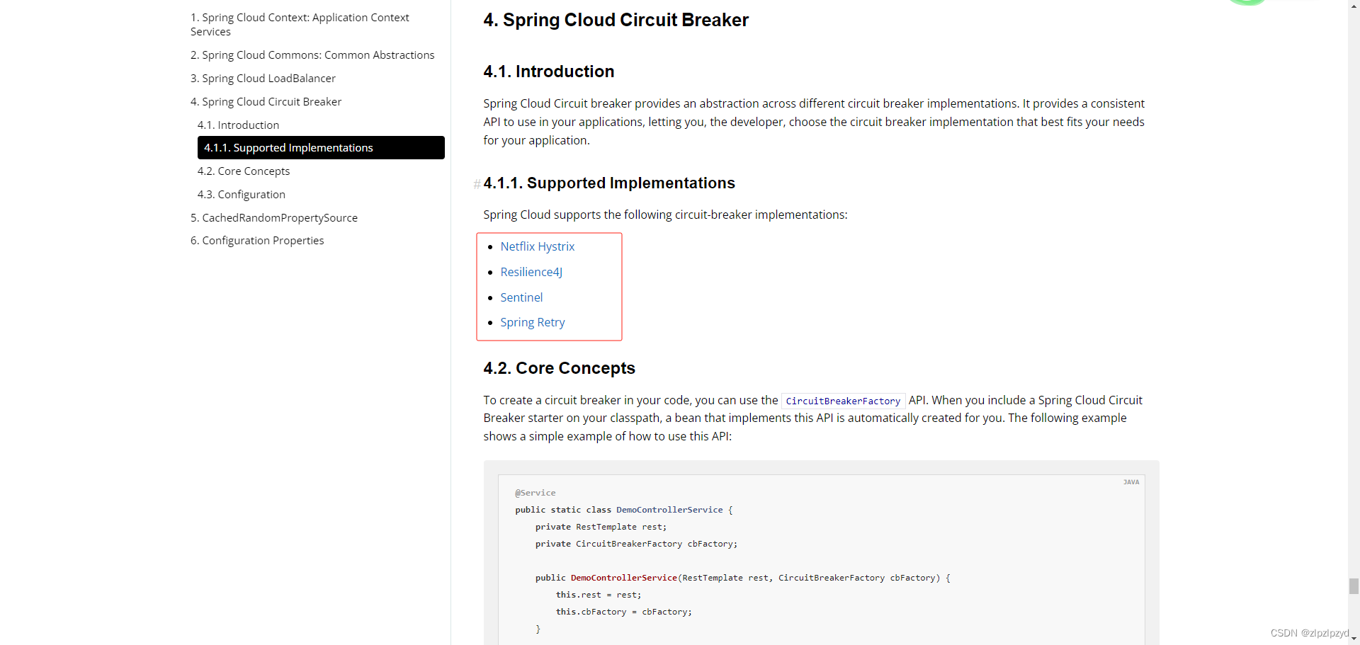Open the Spring Retry link

point(533,322)
